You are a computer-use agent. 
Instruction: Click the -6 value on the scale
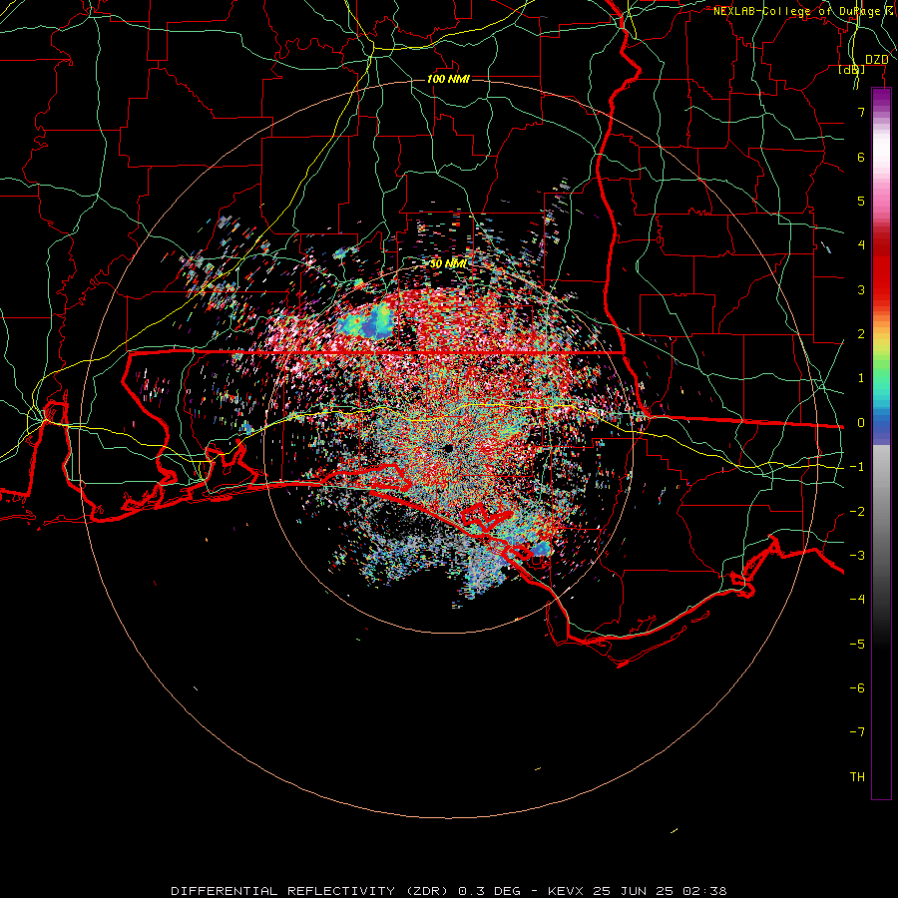(x=857, y=688)
